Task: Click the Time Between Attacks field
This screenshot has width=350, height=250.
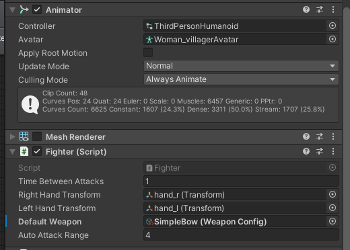Action: click(241, 181)
